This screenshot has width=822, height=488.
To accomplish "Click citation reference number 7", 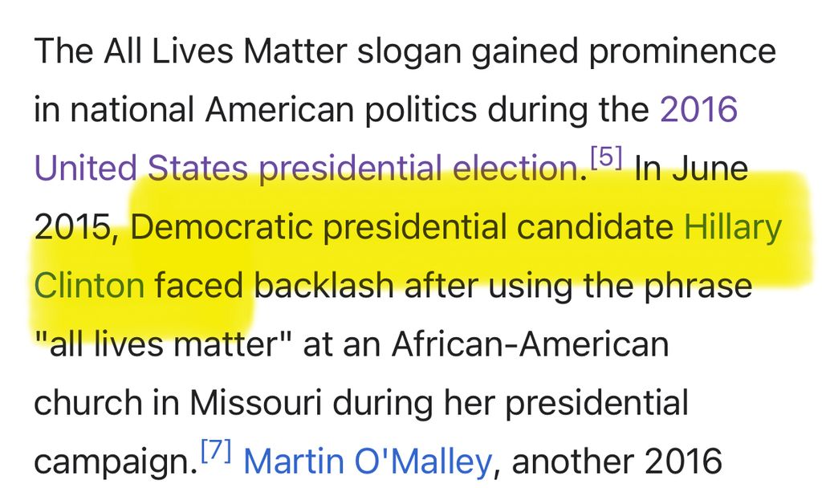I will (215, 451).
